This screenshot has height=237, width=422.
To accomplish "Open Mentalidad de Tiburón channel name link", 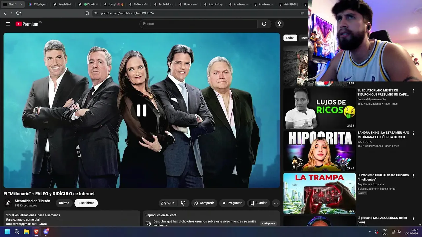I will click(33, 201).
